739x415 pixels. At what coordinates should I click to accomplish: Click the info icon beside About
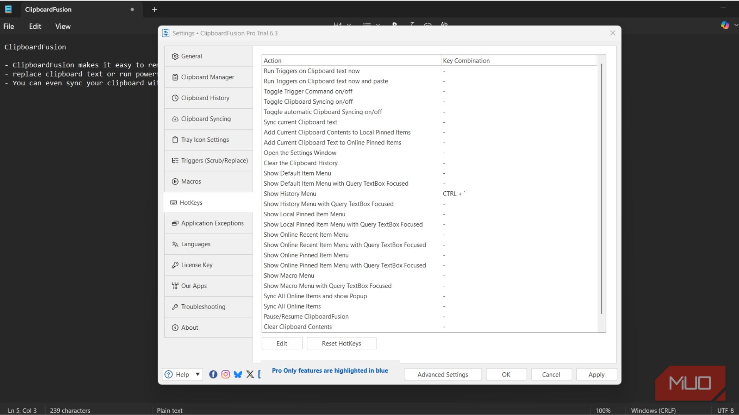click(x=175, y=328)
